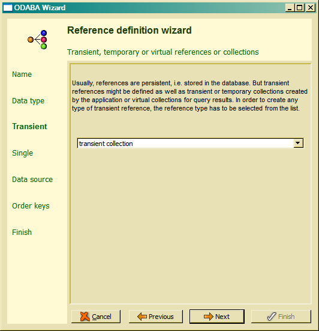The image size is (319, 331).
Task: Minimize the ODABA Wizard window
Action: 290,8
